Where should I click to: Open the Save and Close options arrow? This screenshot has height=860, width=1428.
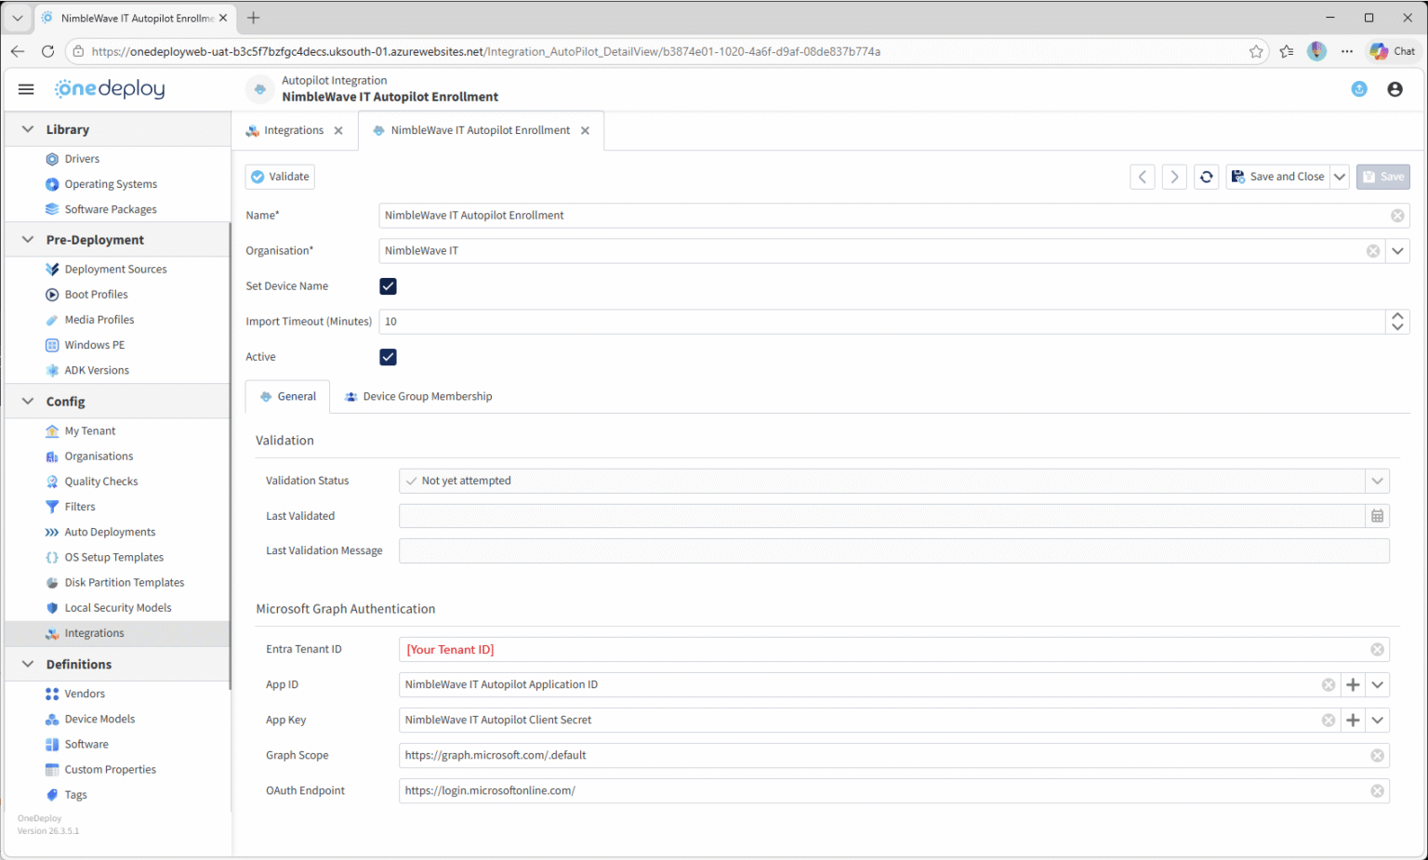click(x=1340, y=177)
